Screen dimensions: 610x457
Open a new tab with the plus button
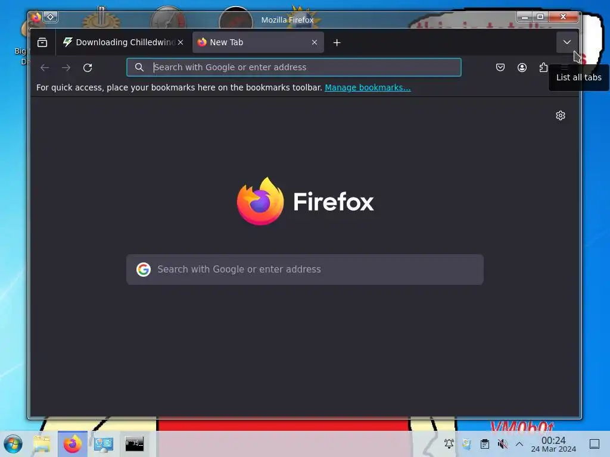pyautogui.click(x=337, y=42)
